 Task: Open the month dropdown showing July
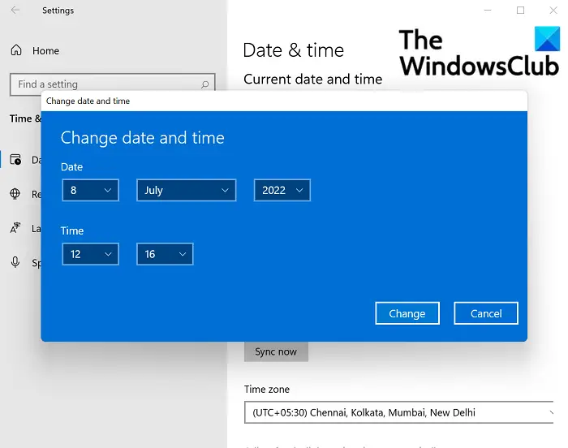(186, 190)
